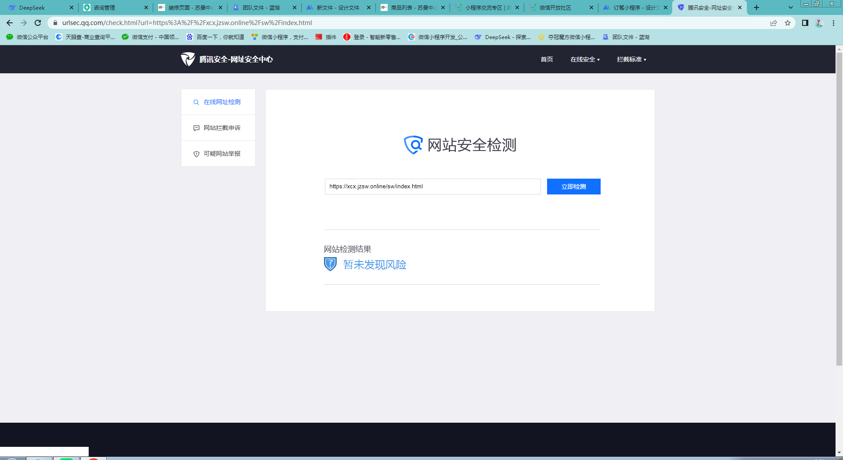Viewport: 843px width, 460px height.
Task: Open the 夺冠魔方微信小程... bookmark
Action: point(566,37)
